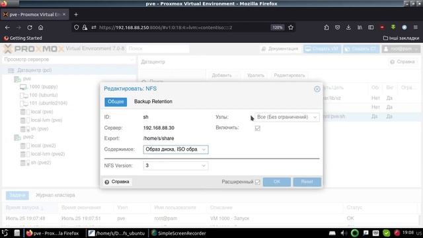Open Справка help in the dialog
The image size is (423, 238).
pos(117,182)
